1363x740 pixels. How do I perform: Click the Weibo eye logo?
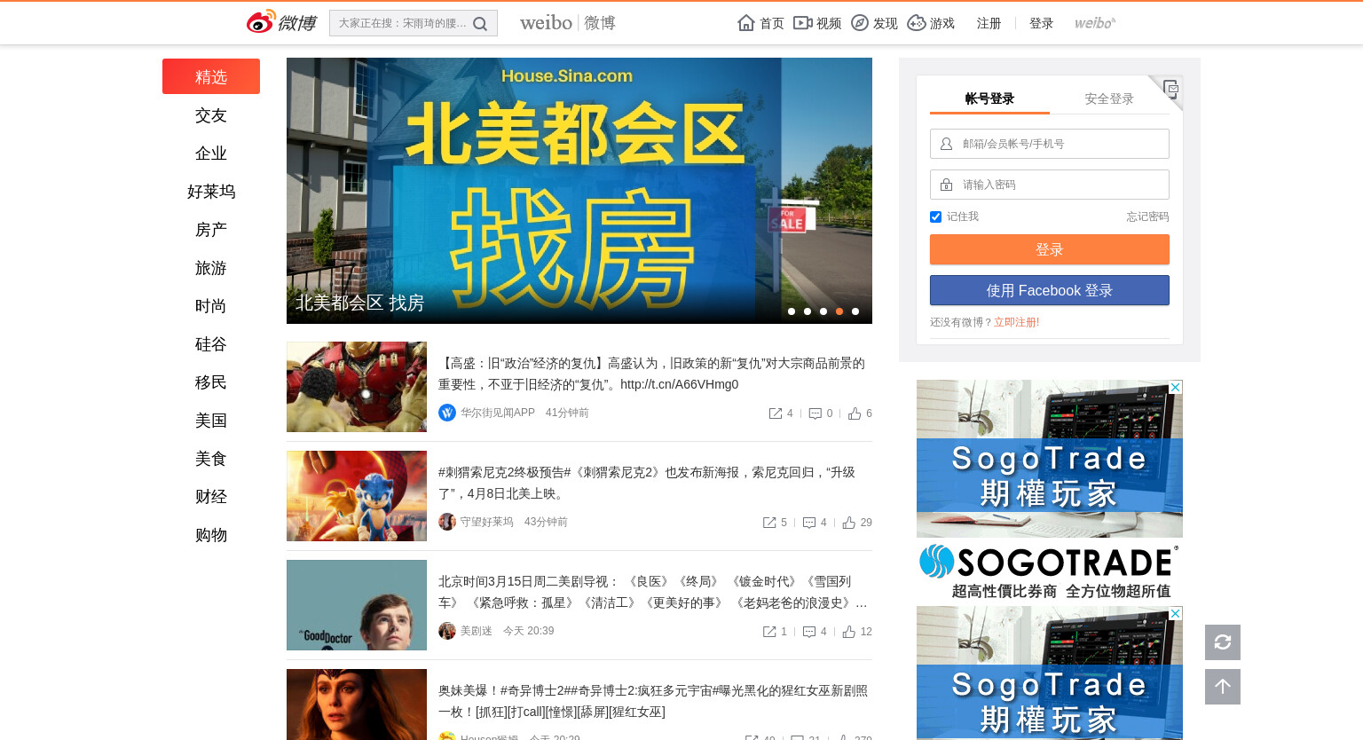[x=261, y=22]
